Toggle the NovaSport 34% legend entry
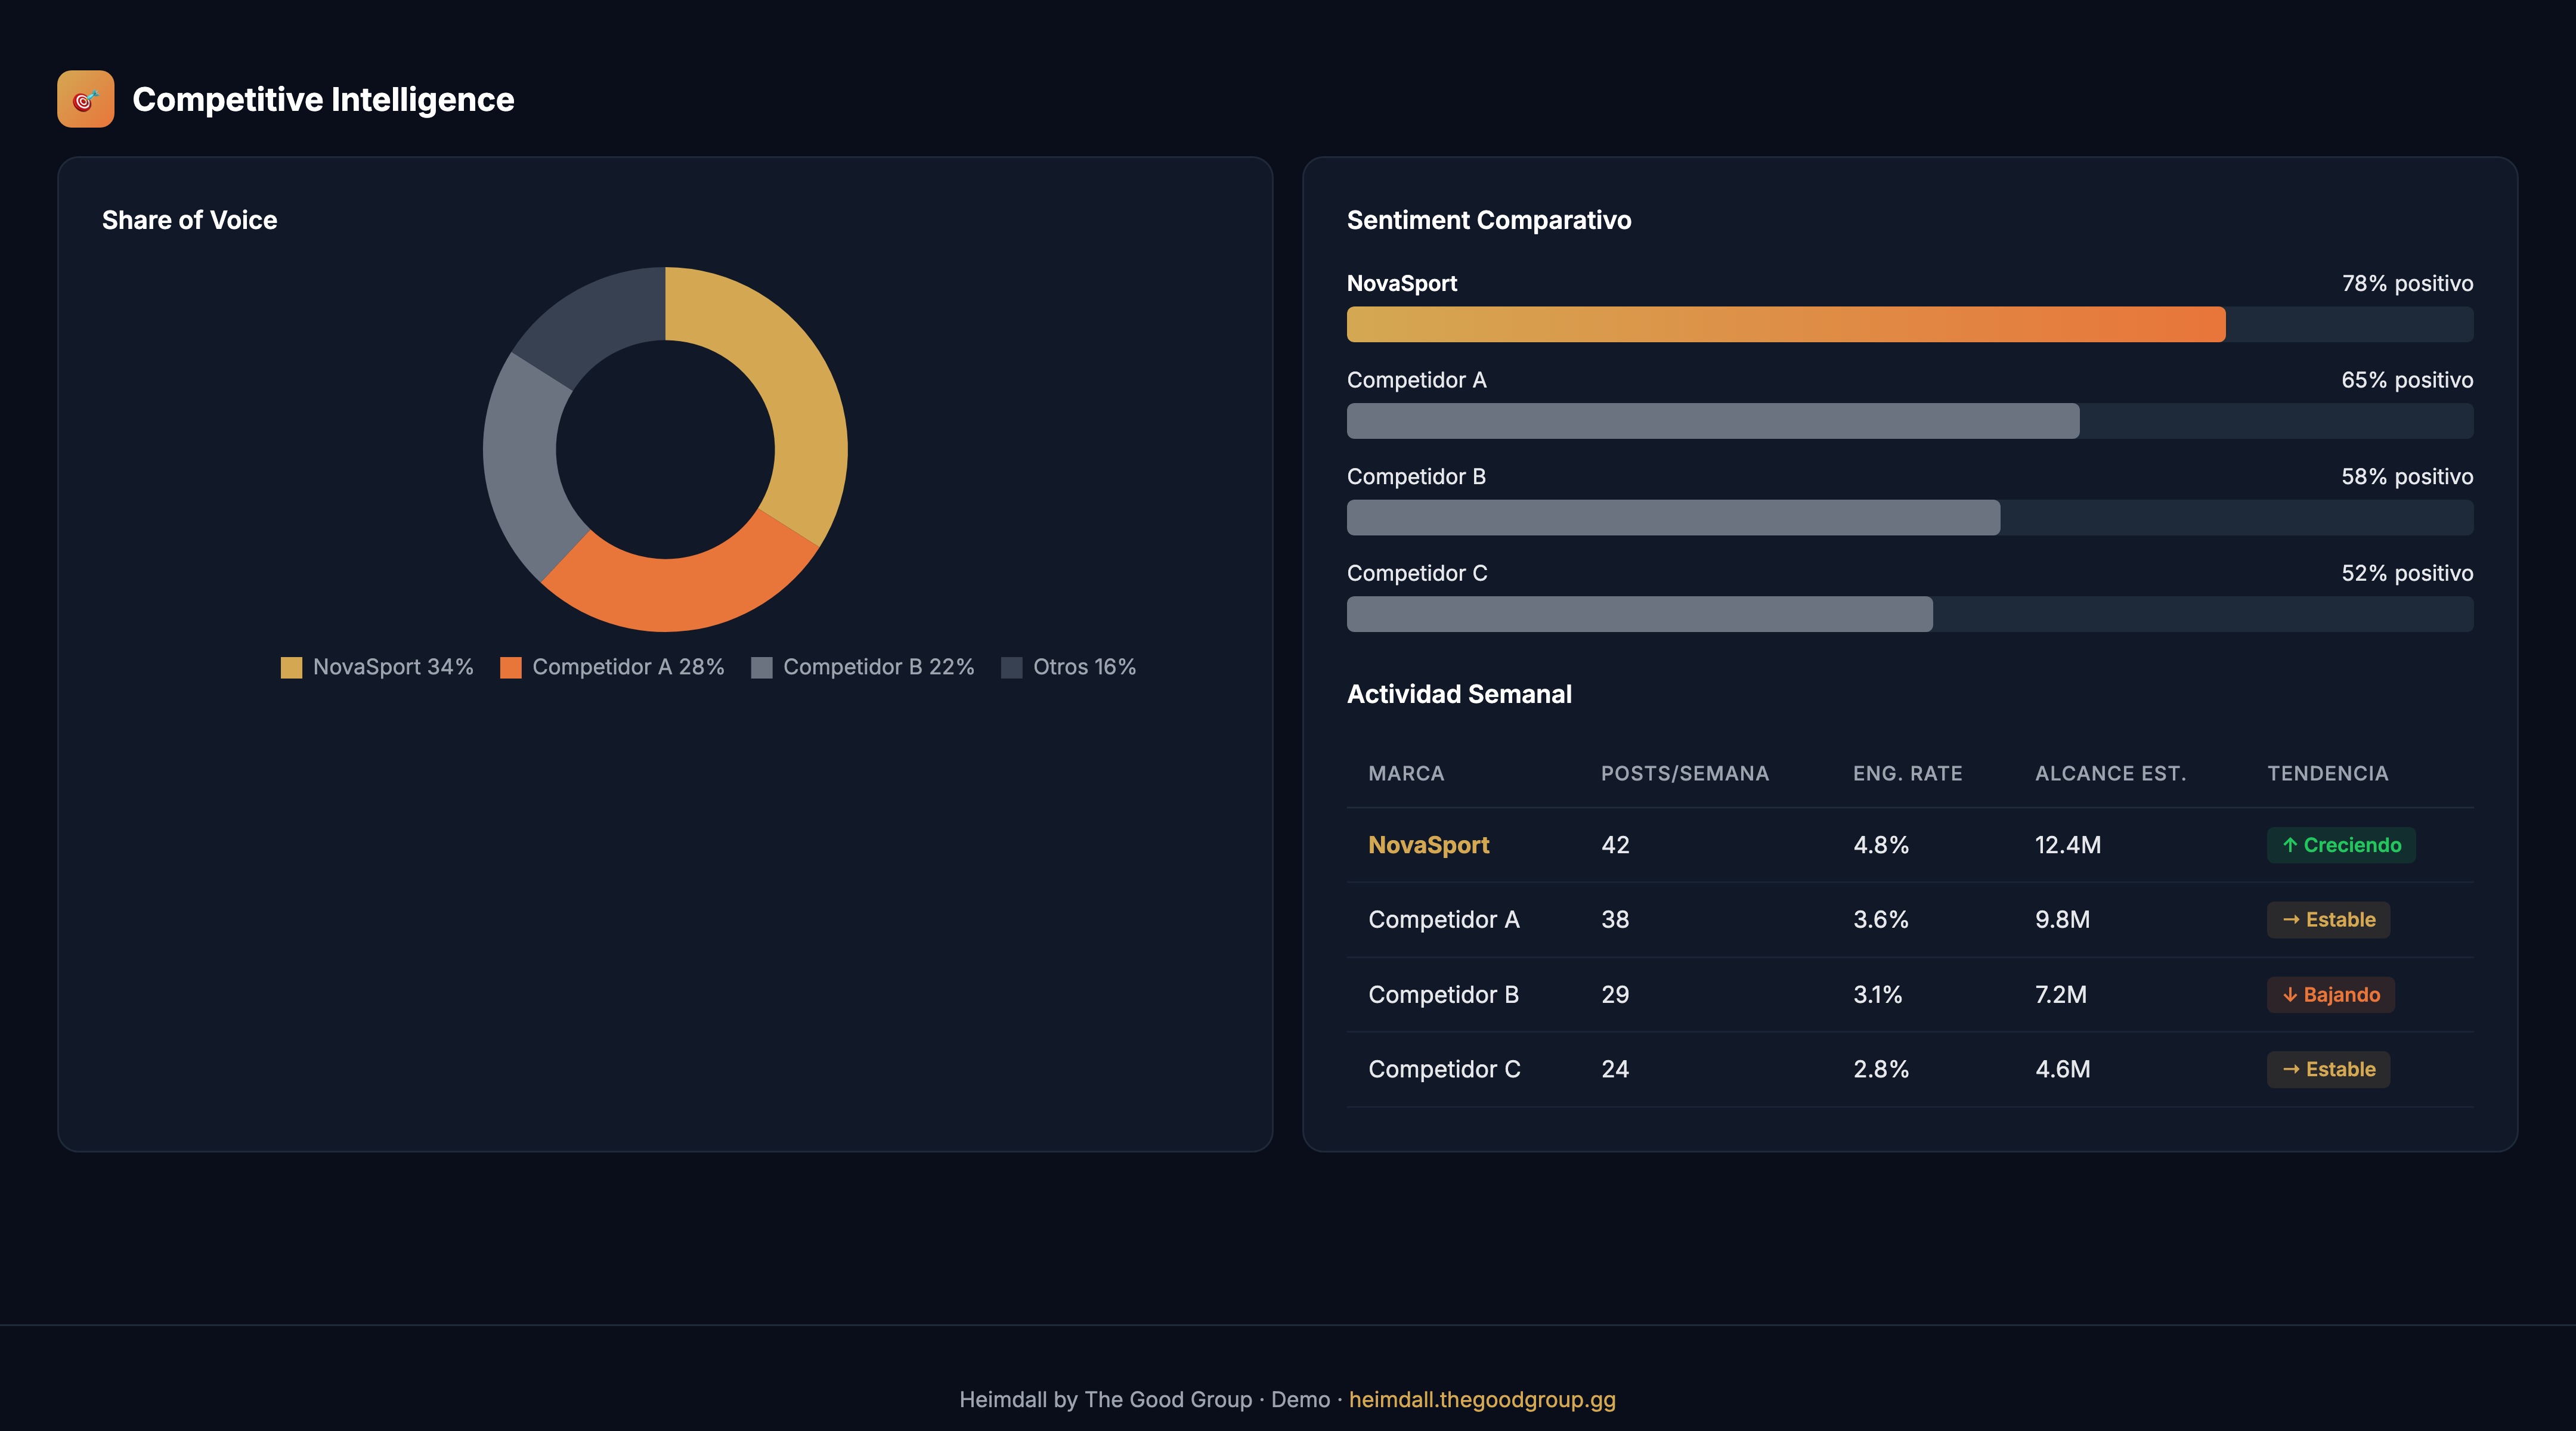Image resolution: width=2576 pixels, height=1431 pixels. [375, 666]
